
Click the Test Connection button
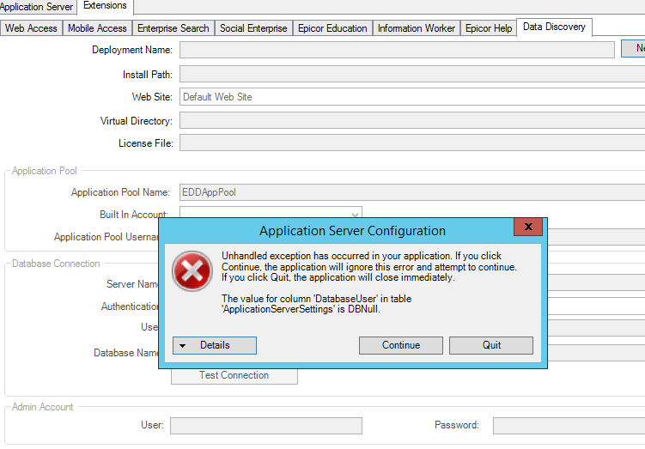tap(234, 376)
